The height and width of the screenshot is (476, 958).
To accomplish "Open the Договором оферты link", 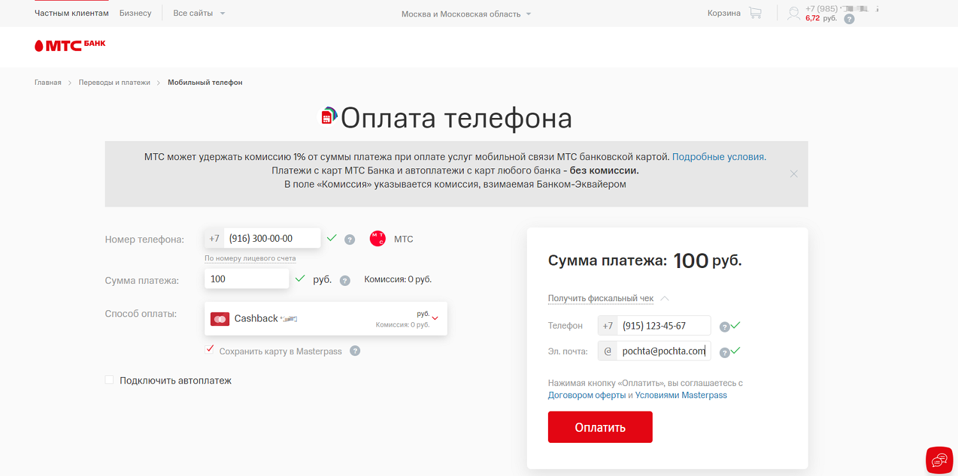I will click(x=587, y=395).
